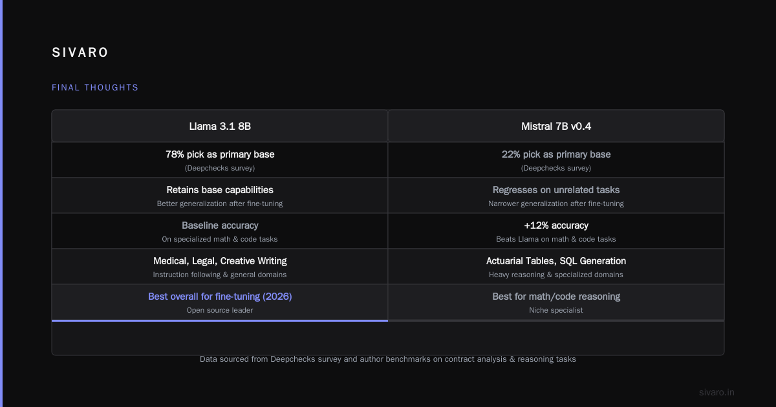Click 'Narrower generalization after fine-tuning' subtext
The height and width of the screenshot is (407, 776).
[x=556, y=203]
